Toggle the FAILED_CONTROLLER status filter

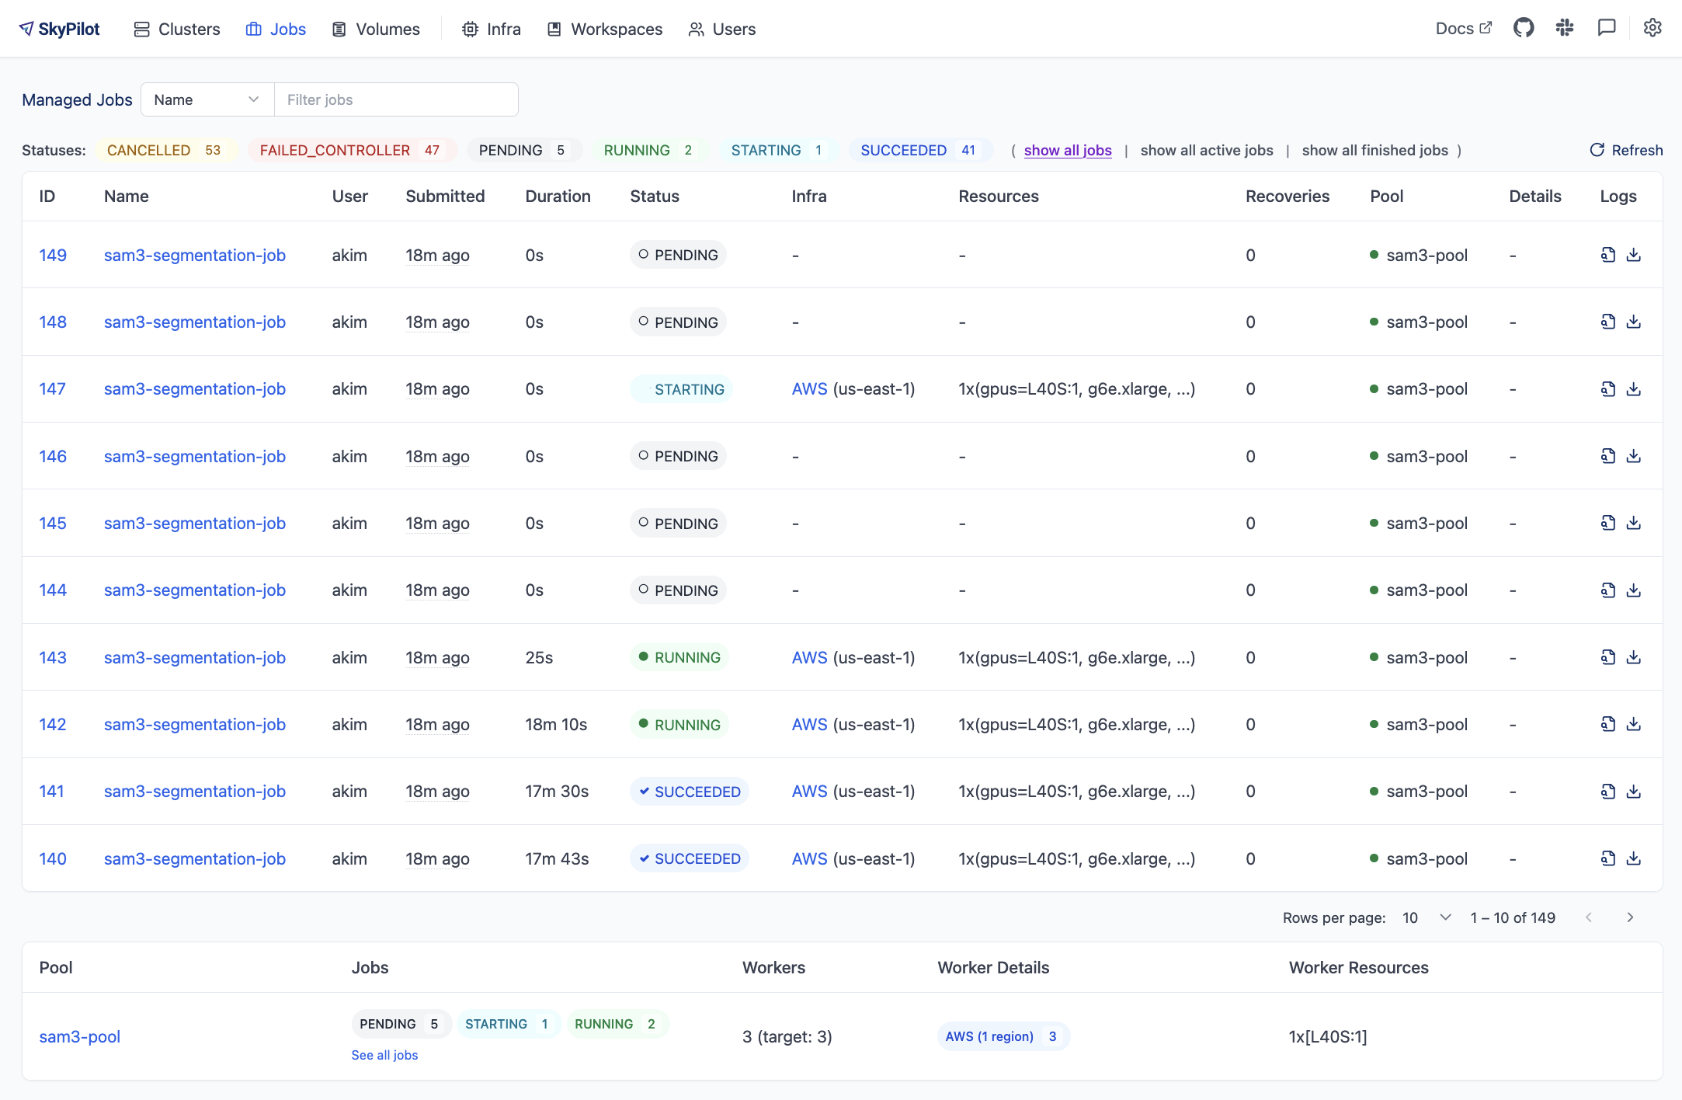pyautogui.click(x=350, y=150)
